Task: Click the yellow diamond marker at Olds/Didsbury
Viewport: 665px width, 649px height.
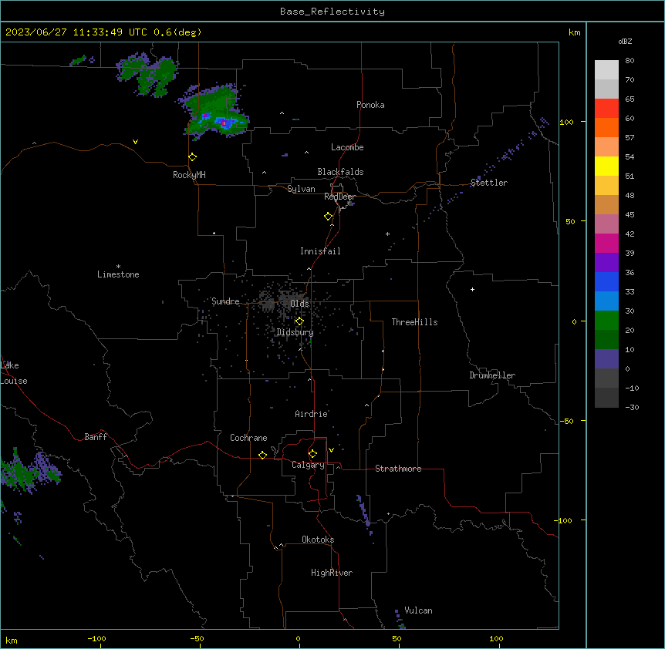Action: click(x=299, y=321)
